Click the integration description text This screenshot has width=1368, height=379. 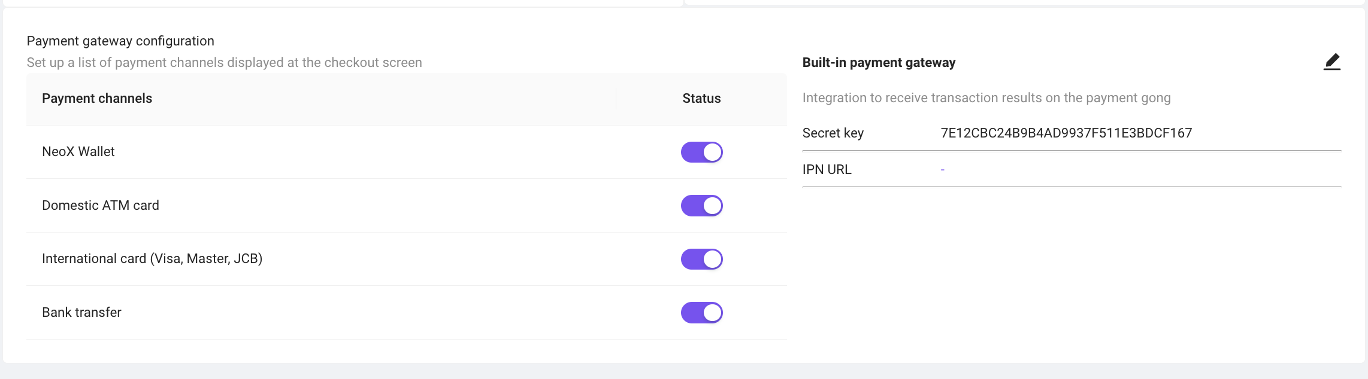click(x=986, y=98)
